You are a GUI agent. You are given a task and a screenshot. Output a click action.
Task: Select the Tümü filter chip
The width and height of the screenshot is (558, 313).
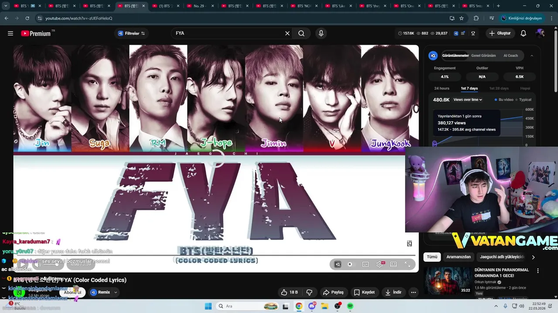pyautogui.click(x=432, y=257)
